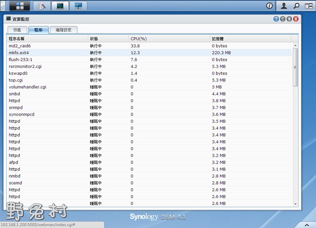Image resolution: width=316 pixels, height=228 pixels.
Task: Select the rsrcmonitor2.cgi process row
Action: point(149,67)
